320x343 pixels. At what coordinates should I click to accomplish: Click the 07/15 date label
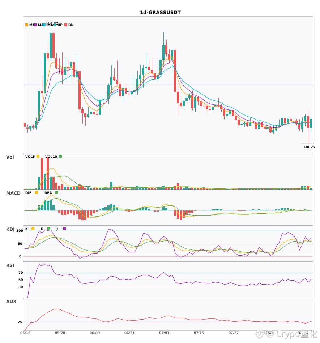coord(199,333)
